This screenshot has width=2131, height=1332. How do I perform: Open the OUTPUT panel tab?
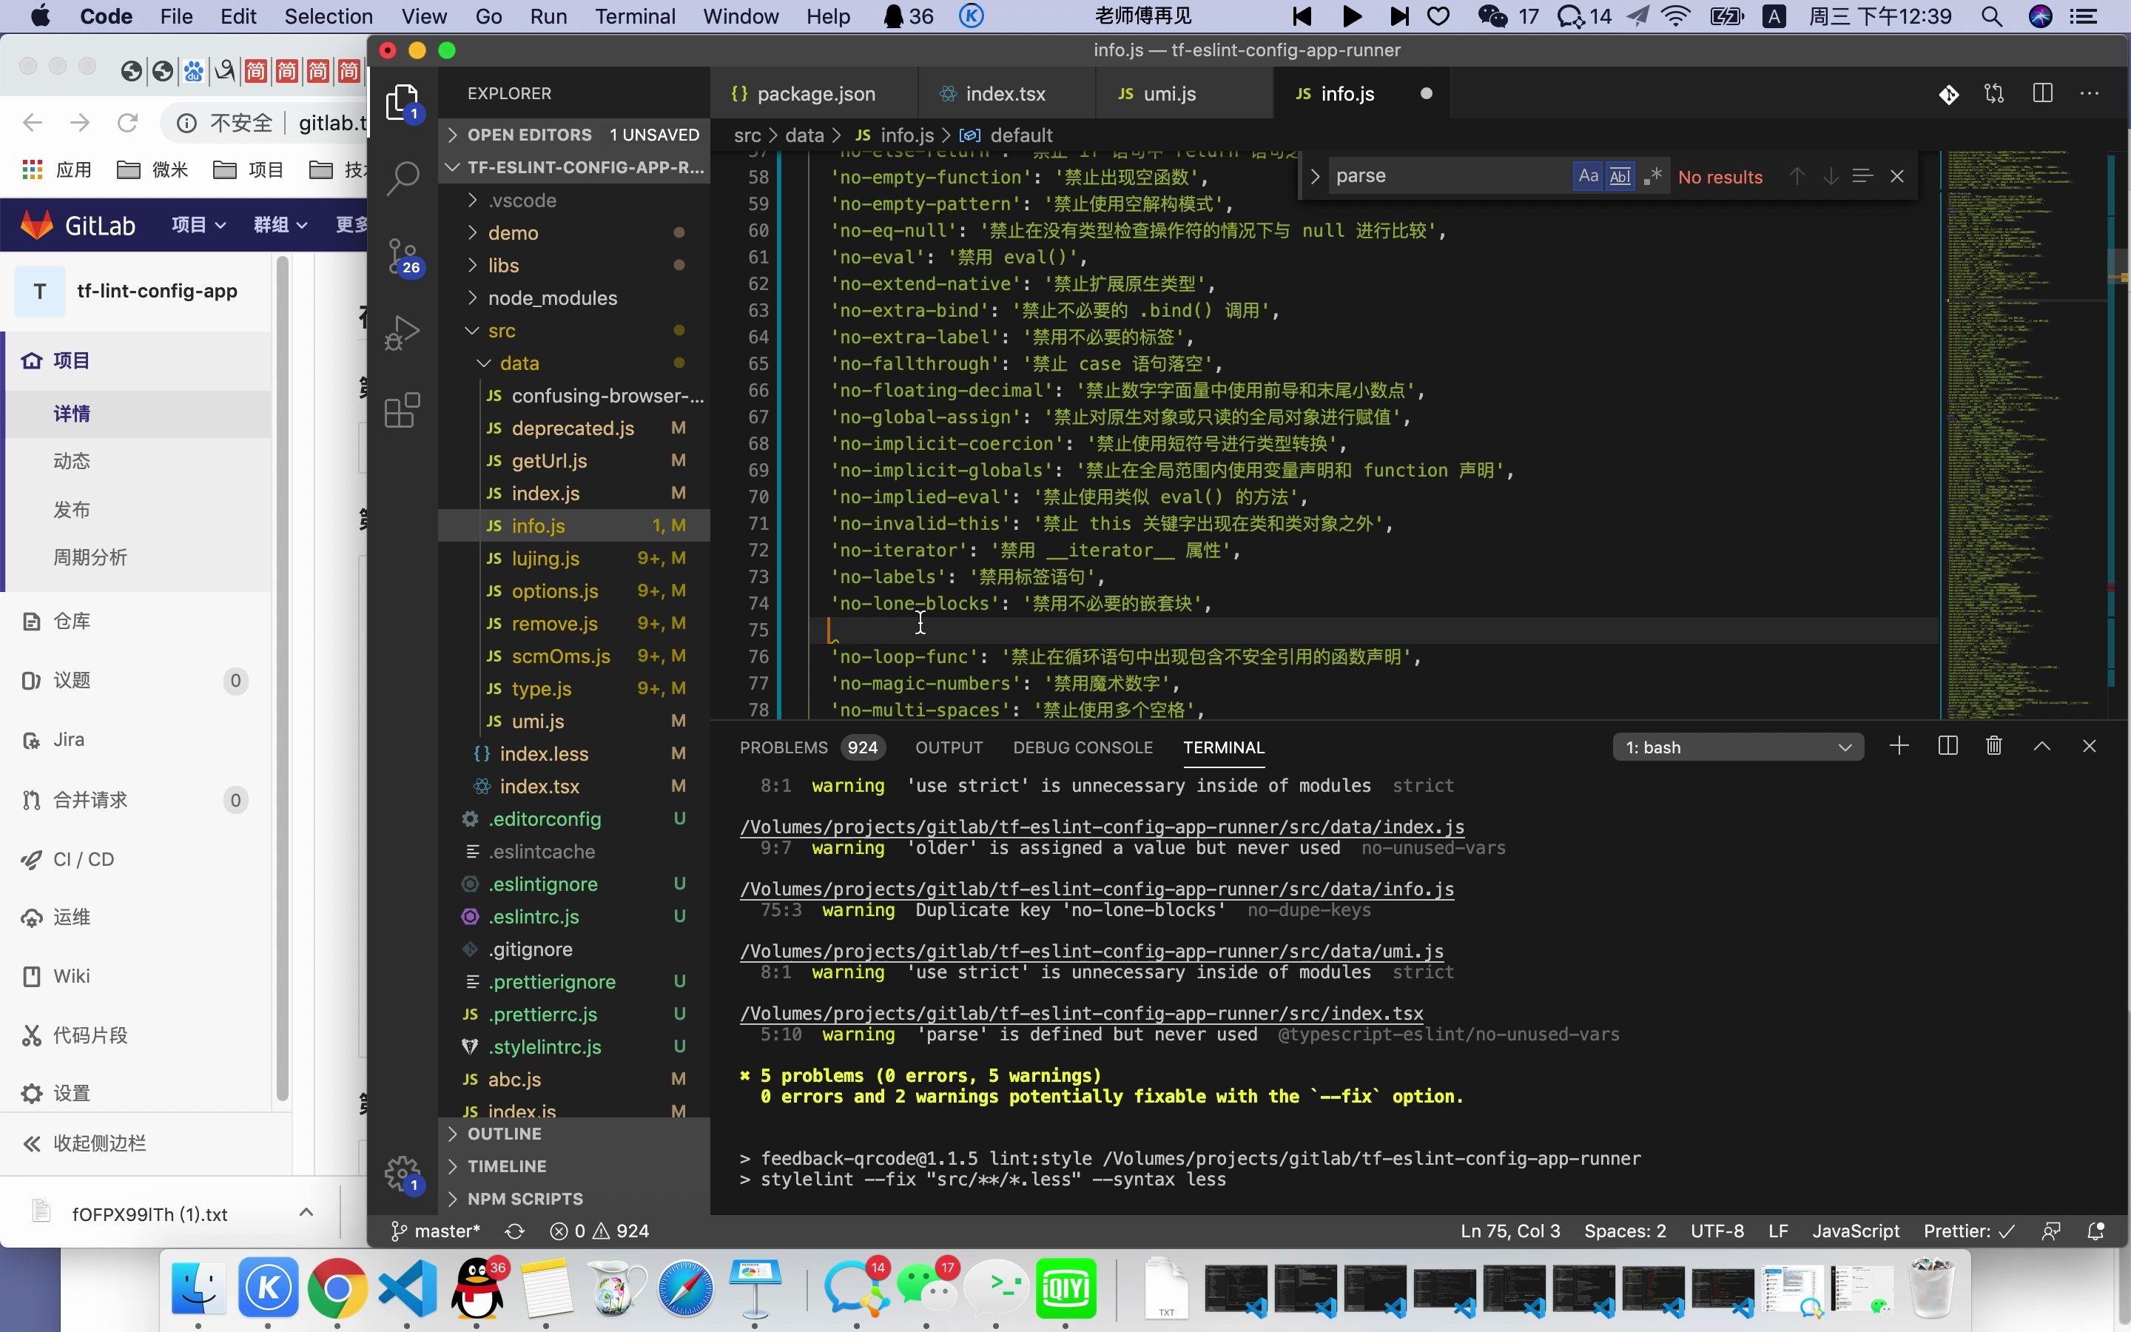949,747
